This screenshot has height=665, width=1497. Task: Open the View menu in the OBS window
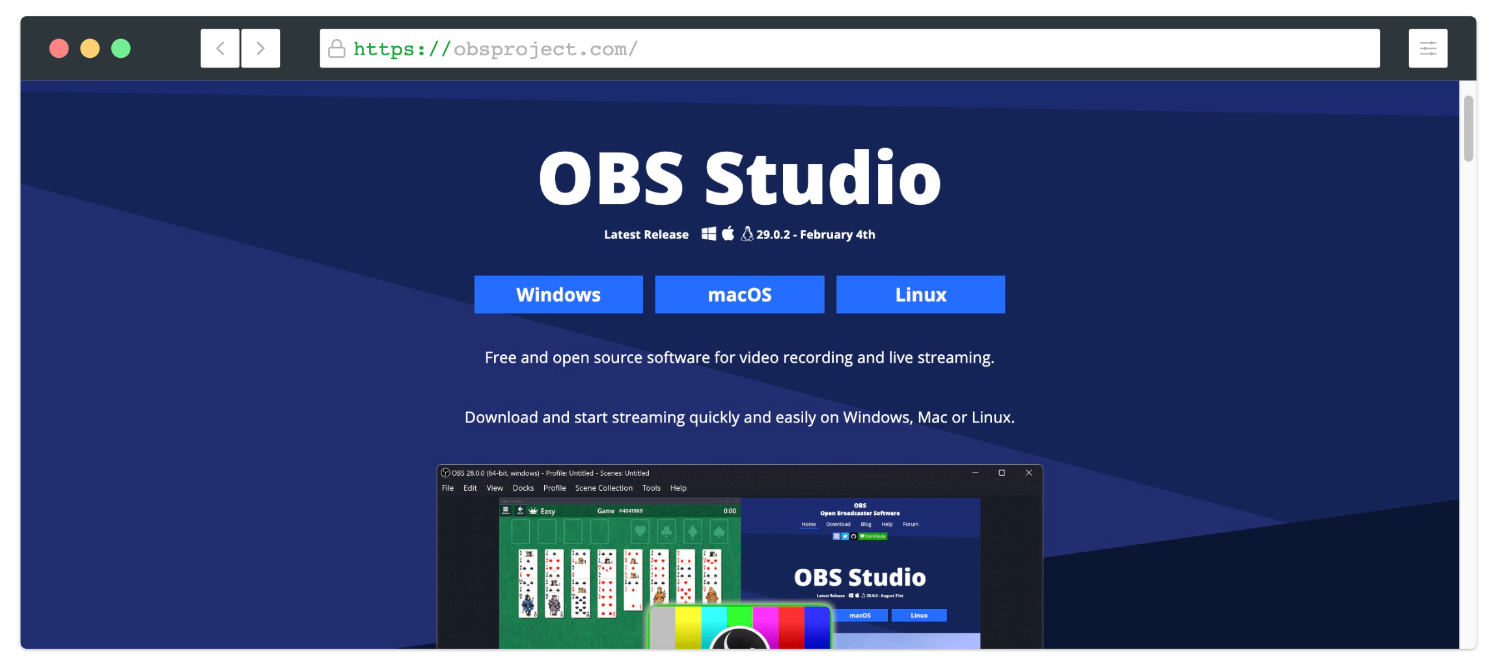point(495,488)
